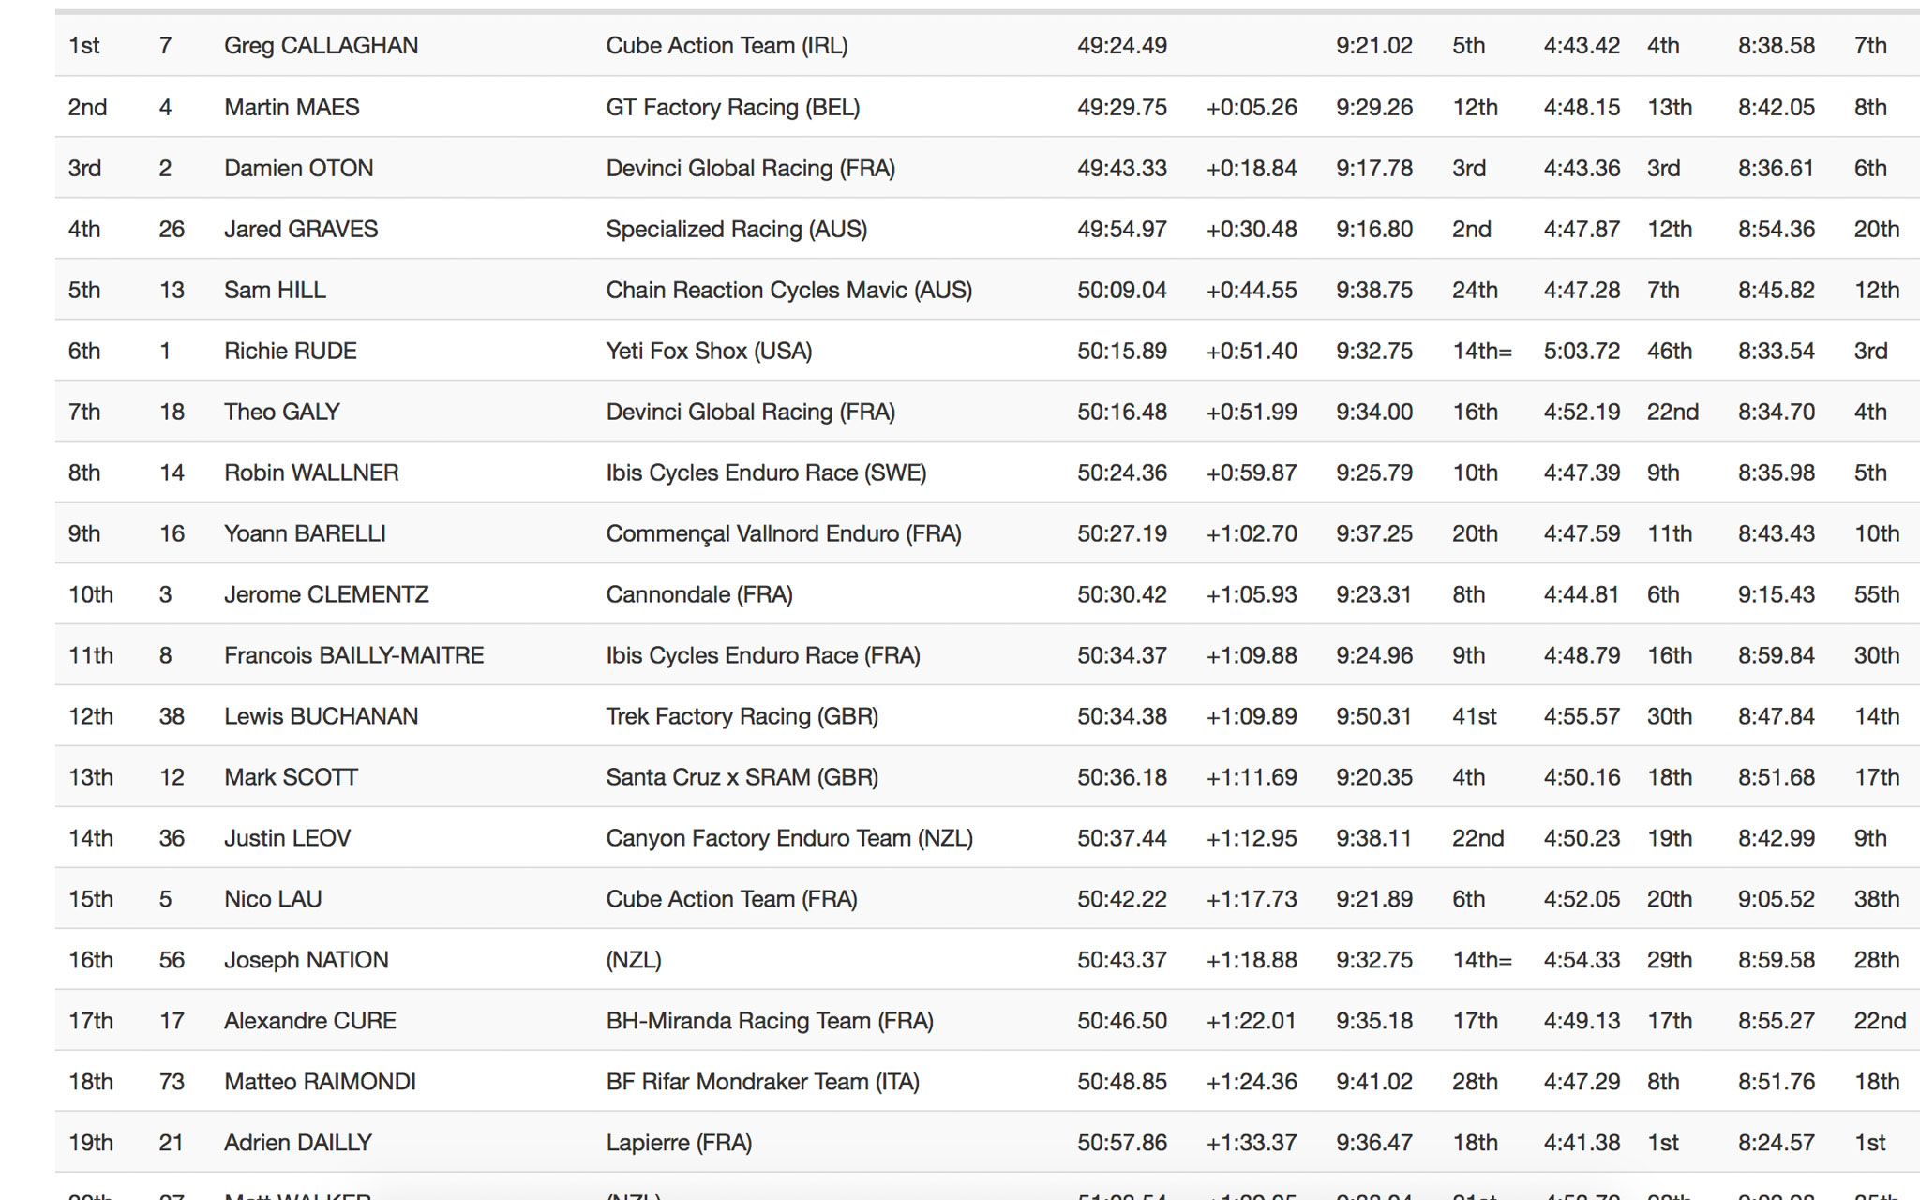Viewport: 1920px width, 1200px height.
Task: Click Canyon Factory Enduro Team (NZL)
Action: (788, 838)
